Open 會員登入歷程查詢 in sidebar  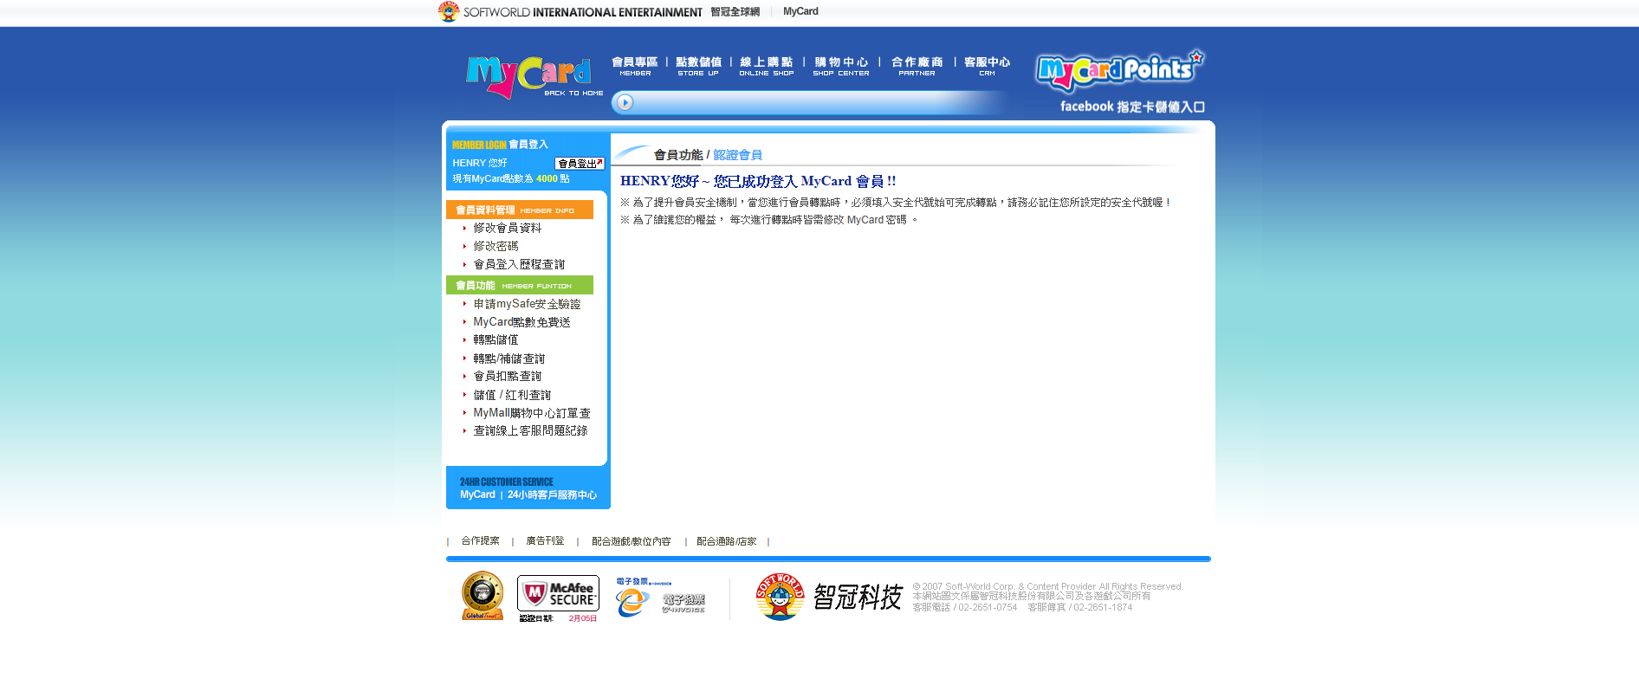click(519, 264)
